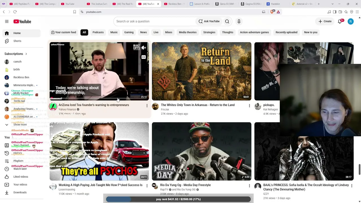The image size is (361, 203).
Task: Switch to The Joshua Sutter browser tab
Action: pyautogui.click(x=97, y=4)
